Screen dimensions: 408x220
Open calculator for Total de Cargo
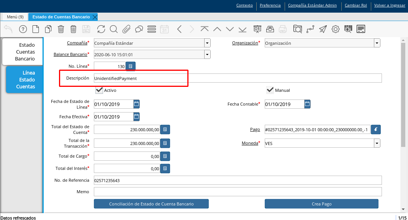click(165, 156)
